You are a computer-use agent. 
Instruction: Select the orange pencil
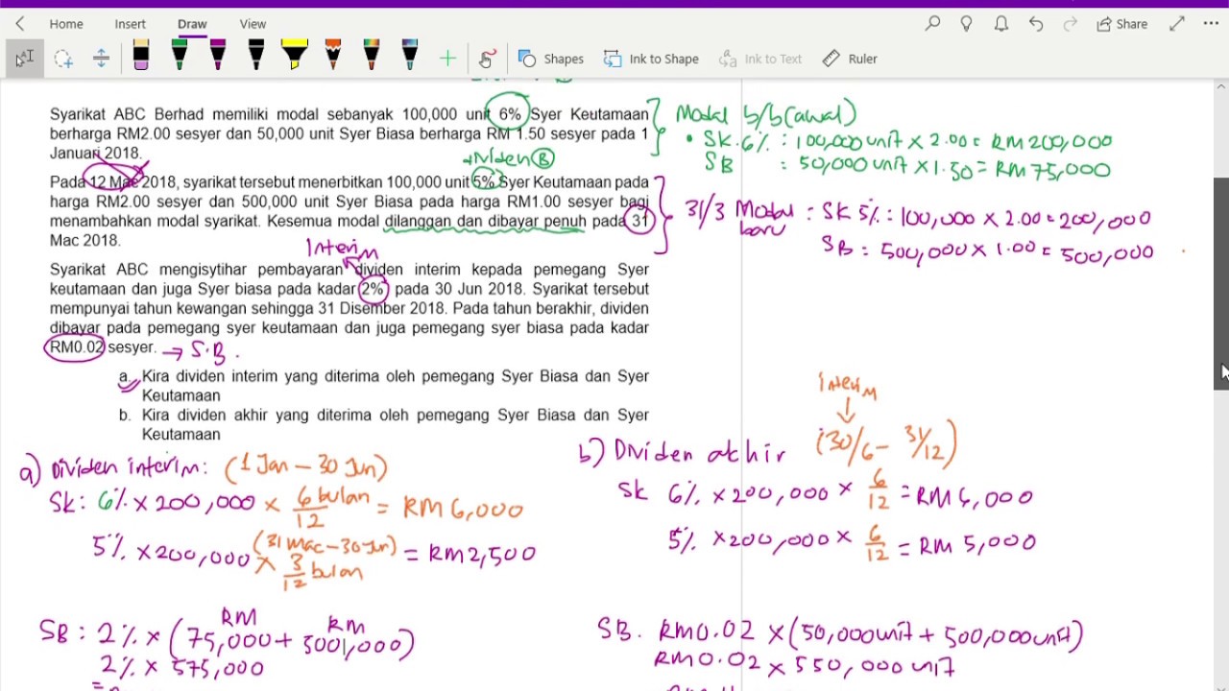(x=333, y=57)
